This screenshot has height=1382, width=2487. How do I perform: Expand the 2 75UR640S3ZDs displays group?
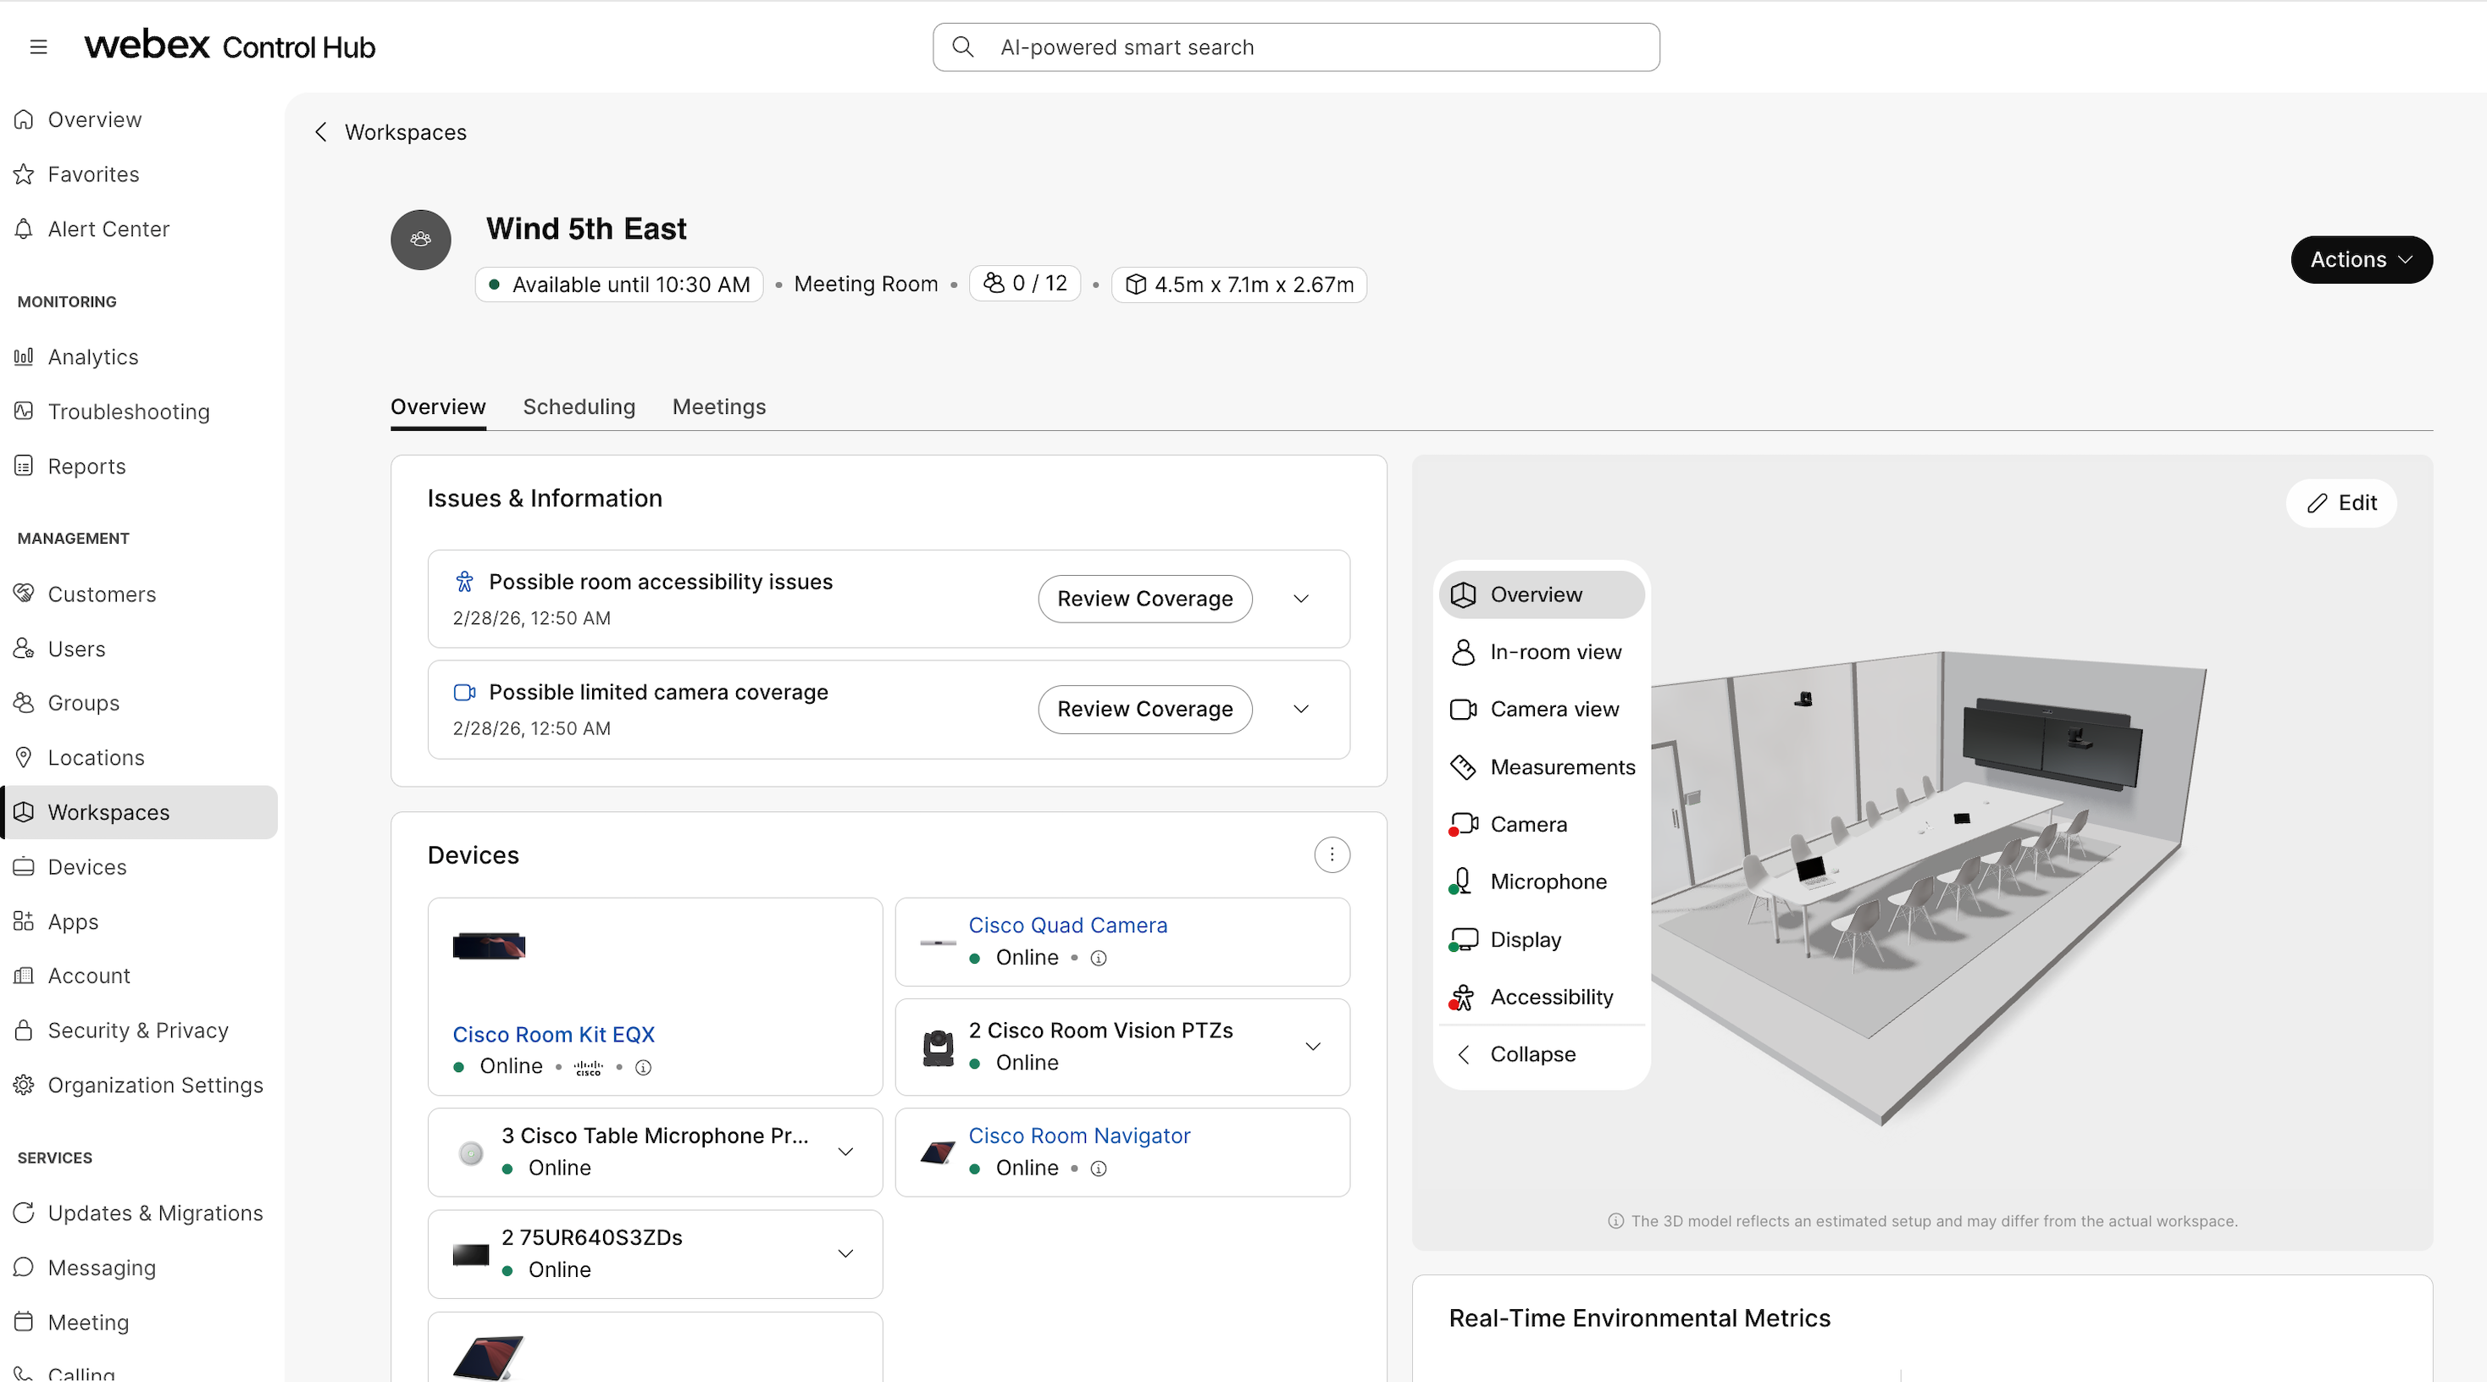tap(845, 1252)
